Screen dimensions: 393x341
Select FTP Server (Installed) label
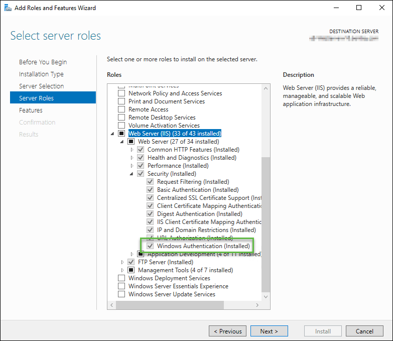click(166, 262)
